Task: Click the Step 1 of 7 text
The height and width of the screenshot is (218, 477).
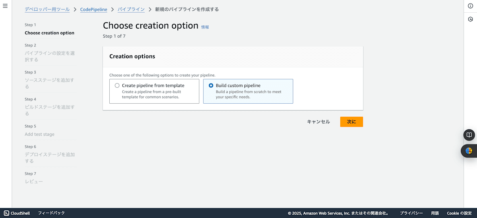Action: pyautogui.click(x=114, y=36)
